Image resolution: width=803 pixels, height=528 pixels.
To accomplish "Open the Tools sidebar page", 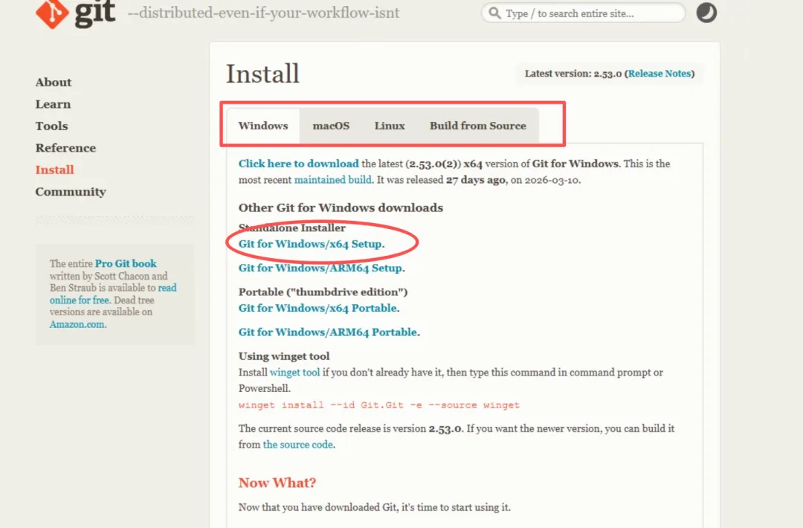I will pyautogui.click(x=51, y=126).
